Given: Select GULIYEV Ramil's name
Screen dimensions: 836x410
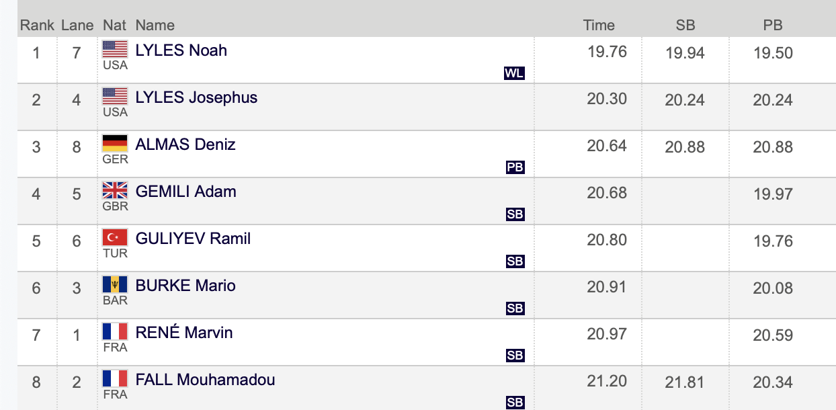Looking at the screenshot, I should pos(193,239).
